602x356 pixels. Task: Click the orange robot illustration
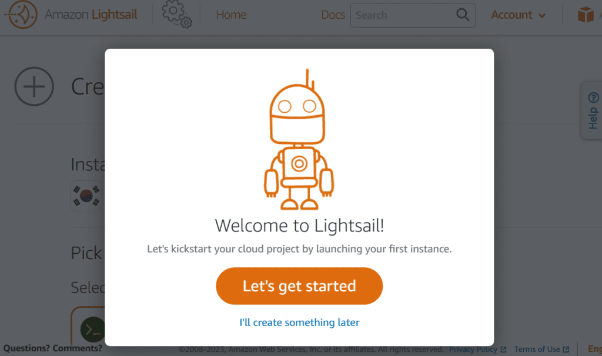(x=299, y=141)
